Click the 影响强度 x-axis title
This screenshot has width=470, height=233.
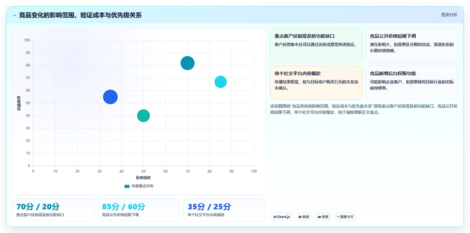pos(143,178)
